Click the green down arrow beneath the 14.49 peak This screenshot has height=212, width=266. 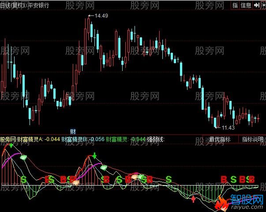click(x=94, y=156)
